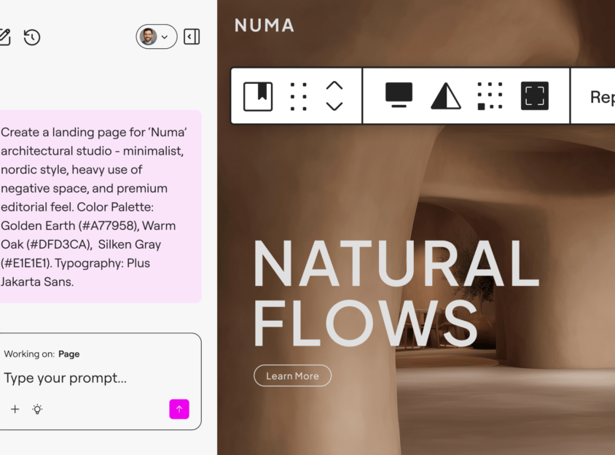This screenshot has width=615, height=455.
Task: Click the new chat pencil icon
Action: [x=4, y=36]
